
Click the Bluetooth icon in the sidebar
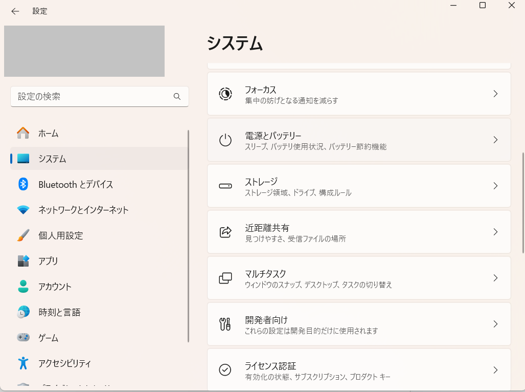(x=22, y=184)
